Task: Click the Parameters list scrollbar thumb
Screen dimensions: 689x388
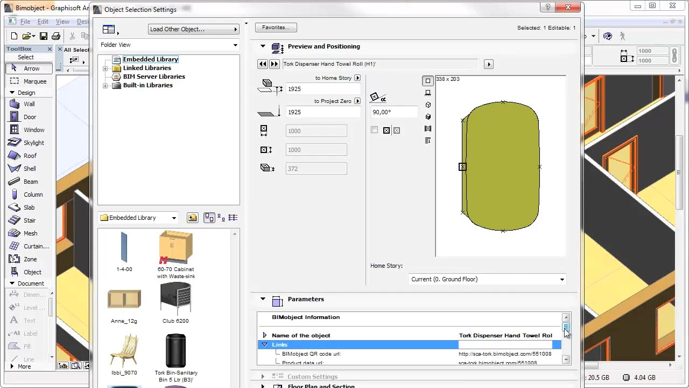Action: pos(566,327)
